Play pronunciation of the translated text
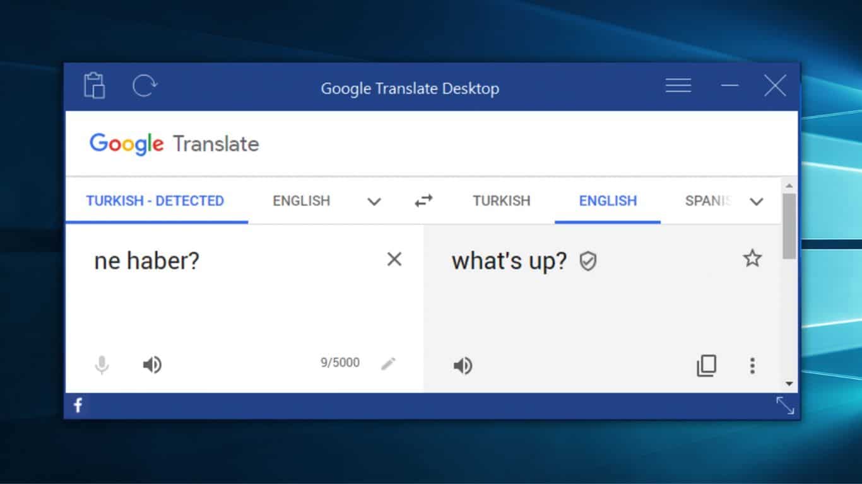The image size is (862, 484). coord(463,365)
